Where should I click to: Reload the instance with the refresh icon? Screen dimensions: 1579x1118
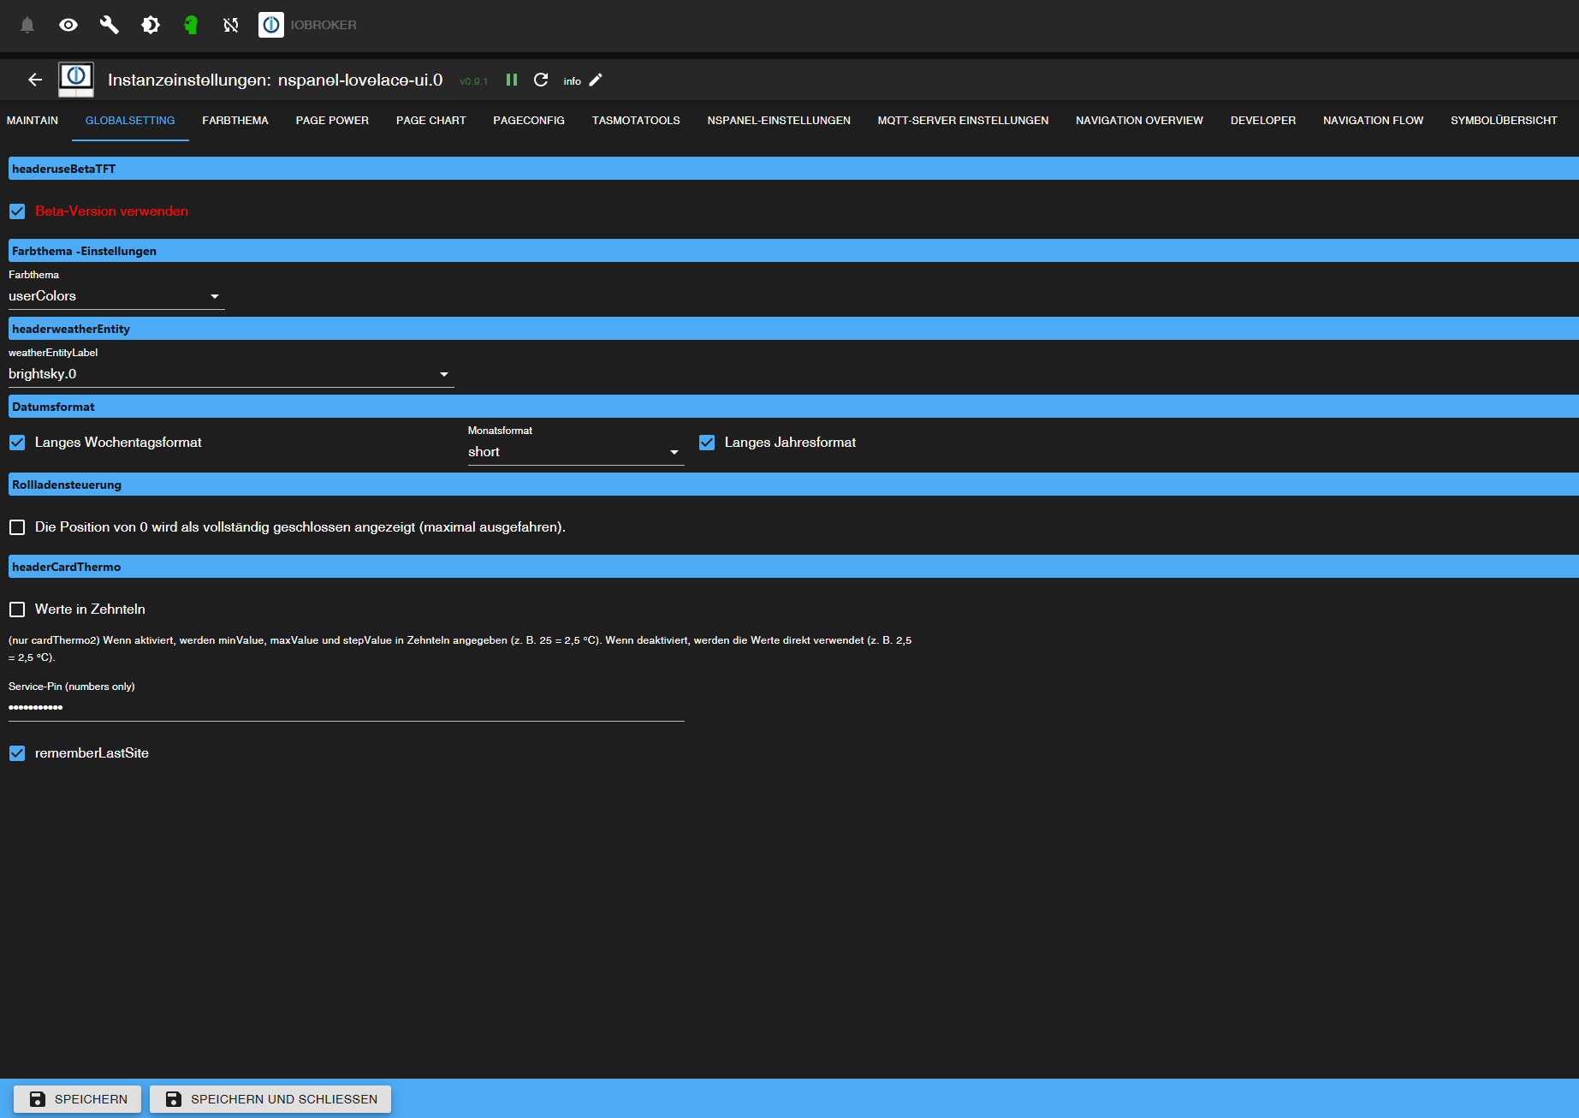(542, 80)
